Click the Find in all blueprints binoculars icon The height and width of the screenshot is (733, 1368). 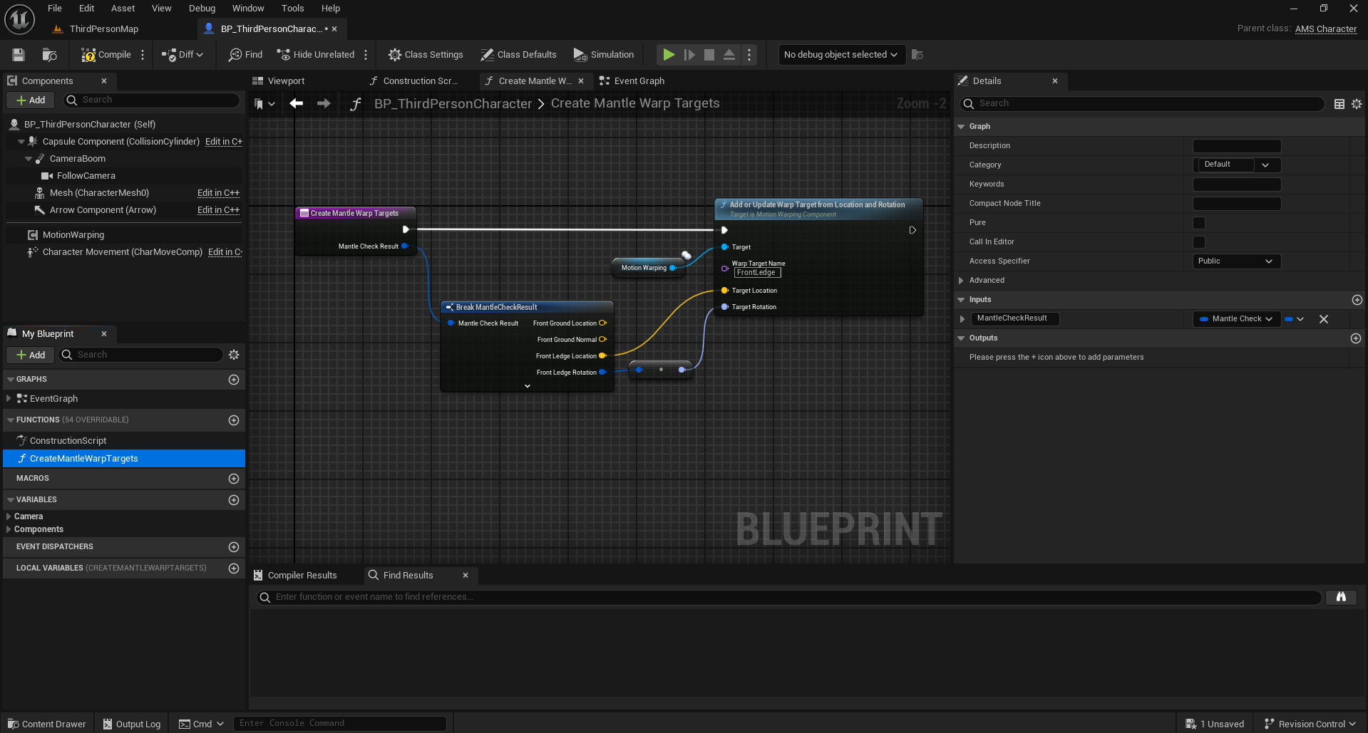point(1341,597)
